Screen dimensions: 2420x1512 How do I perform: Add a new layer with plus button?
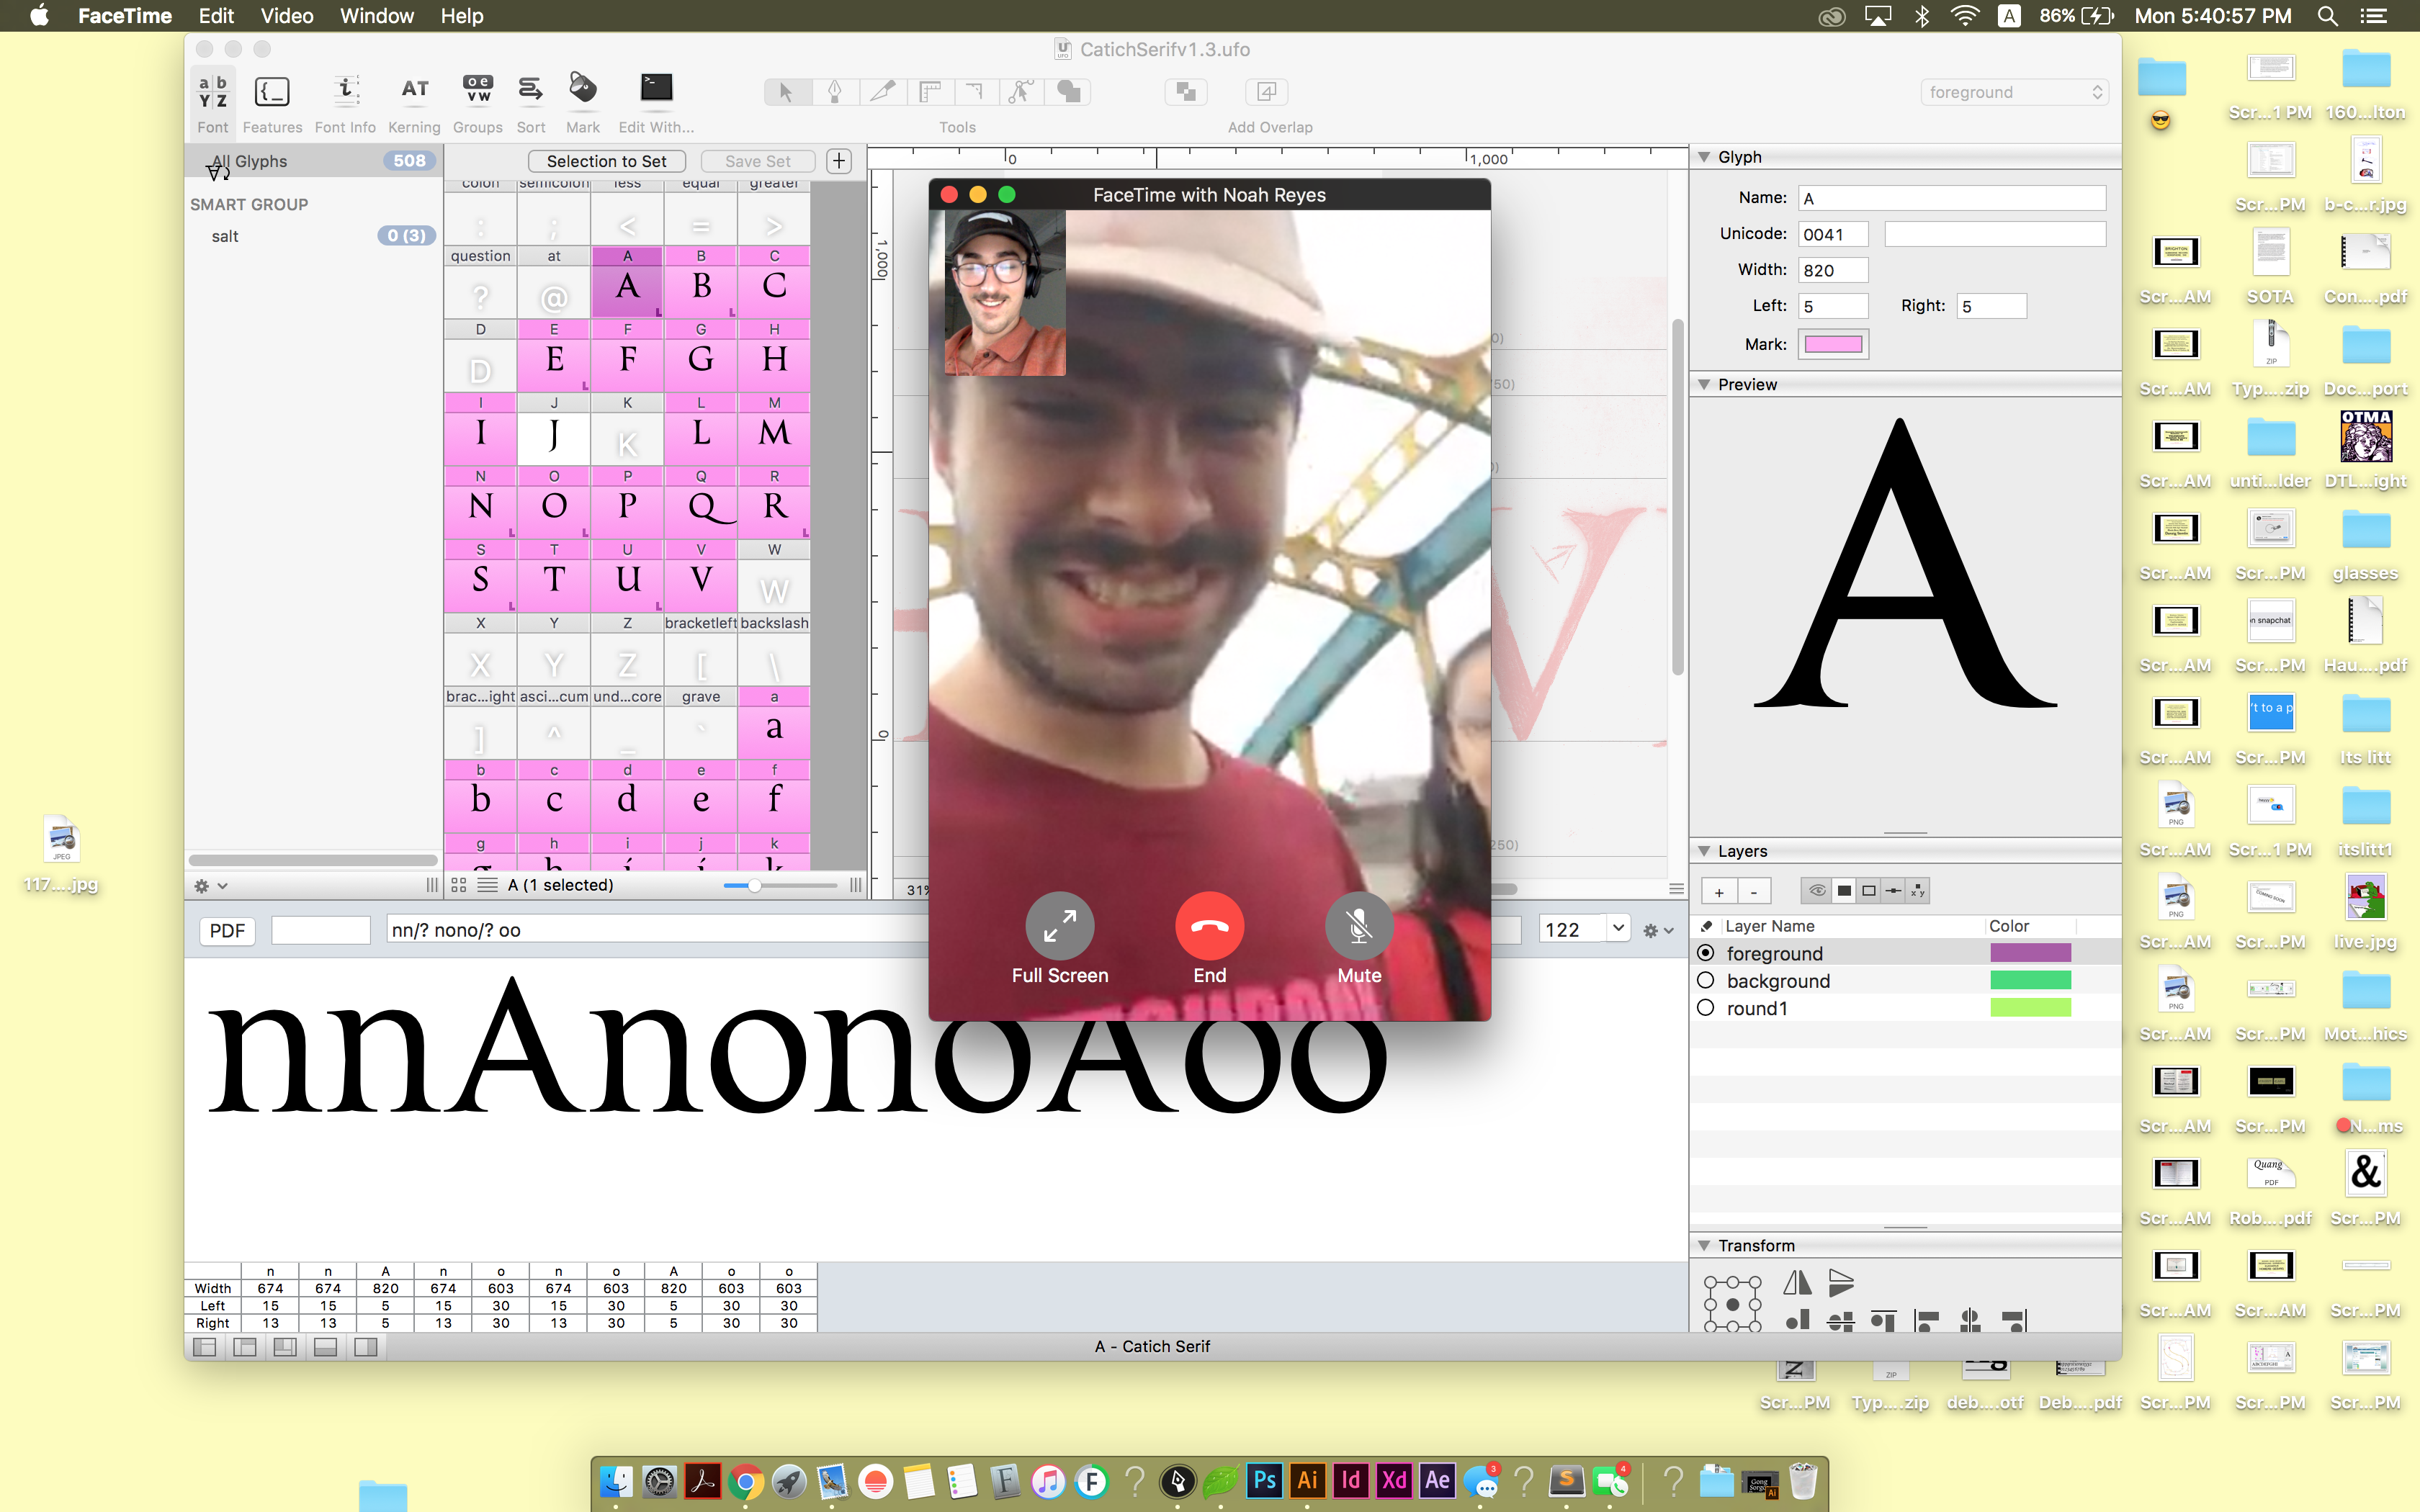pos(1718,891)
